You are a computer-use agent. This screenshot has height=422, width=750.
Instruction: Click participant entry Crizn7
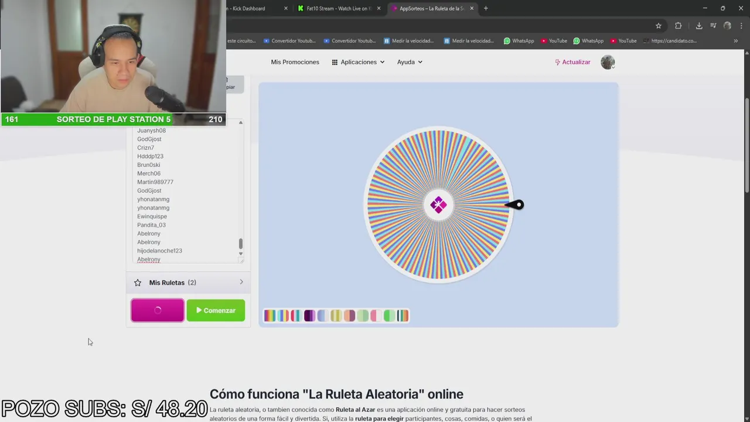click(145, 148)
